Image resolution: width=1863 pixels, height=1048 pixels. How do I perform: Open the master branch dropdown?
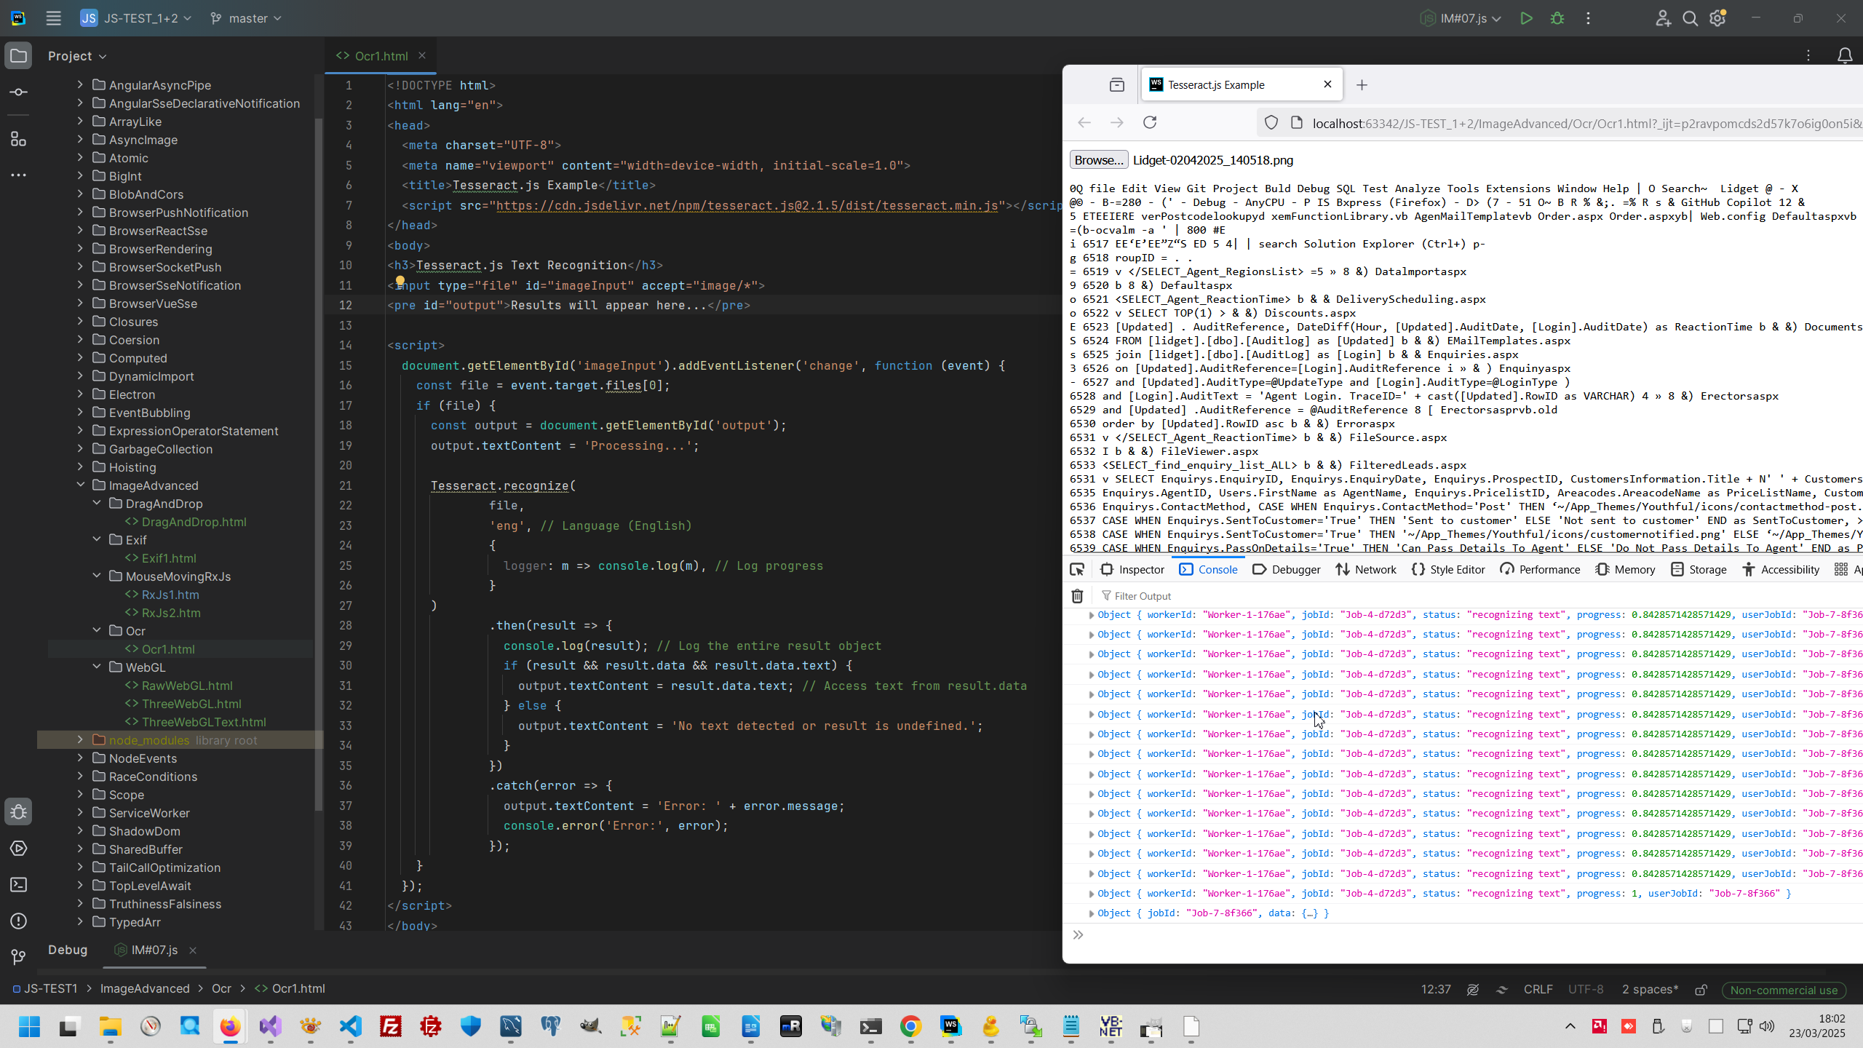pyautogui.click(x=246, y=18)
